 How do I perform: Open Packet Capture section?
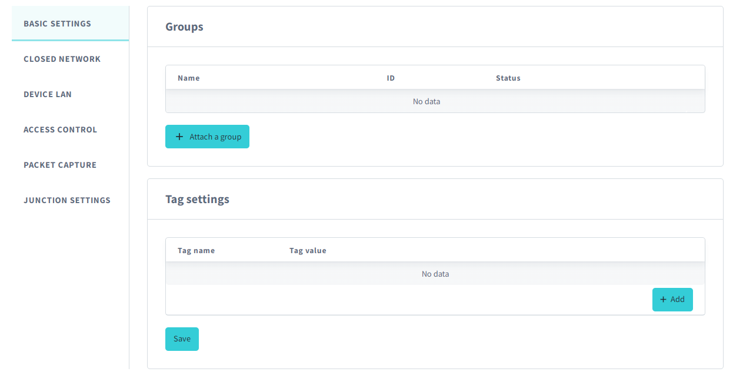(x=70, y=165)
